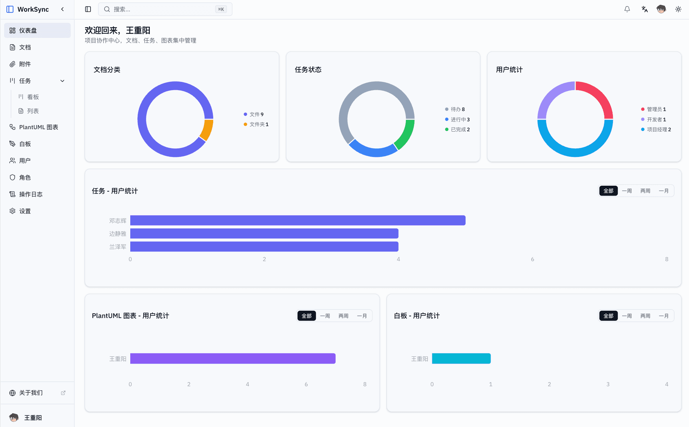
Task: Switch 任务-用户统计 to 一周 range
Action: pos(627,191)
